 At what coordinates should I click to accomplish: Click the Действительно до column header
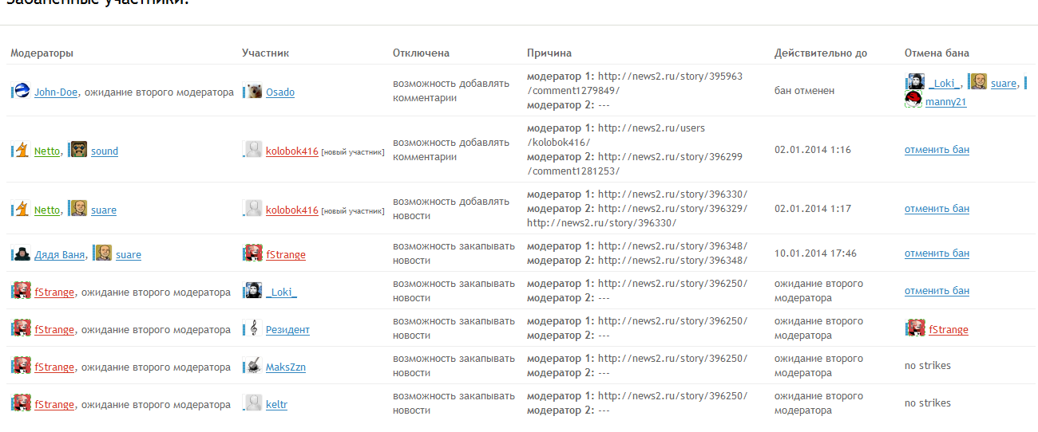tap(821, 53)
